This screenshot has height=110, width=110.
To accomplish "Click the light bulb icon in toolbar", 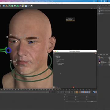I will tap(31, 6).
